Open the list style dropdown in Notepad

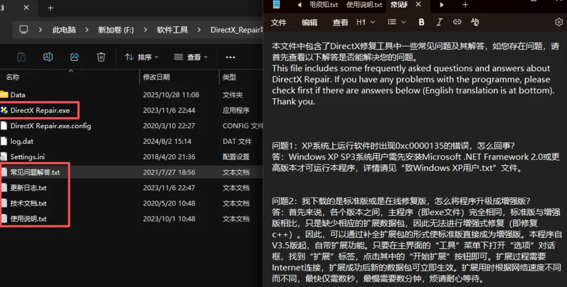tap(397, 22)
